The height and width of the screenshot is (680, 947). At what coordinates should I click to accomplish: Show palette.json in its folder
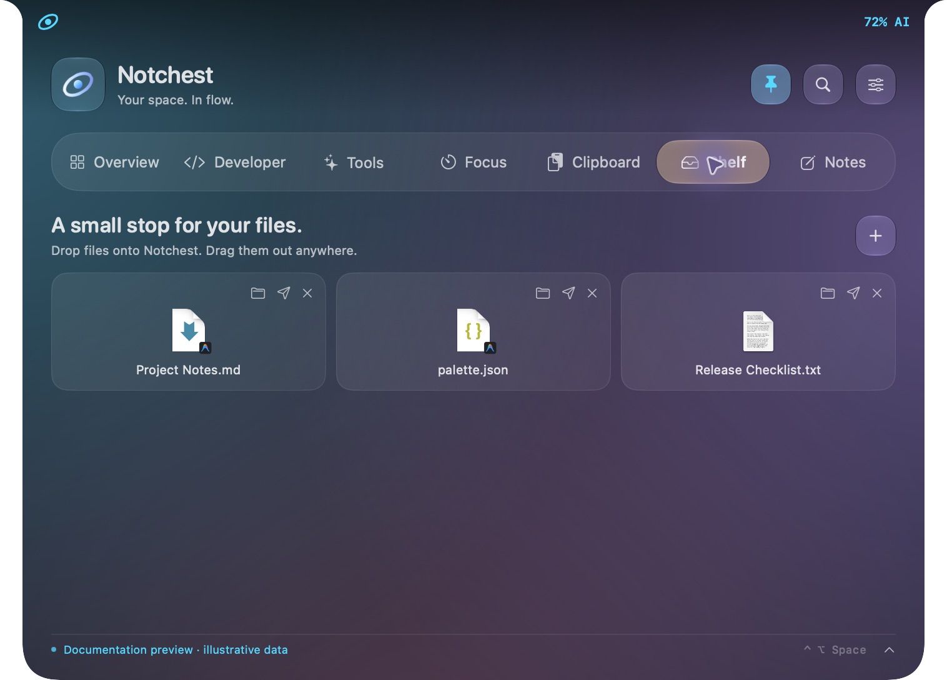click(x=543, y=293)
